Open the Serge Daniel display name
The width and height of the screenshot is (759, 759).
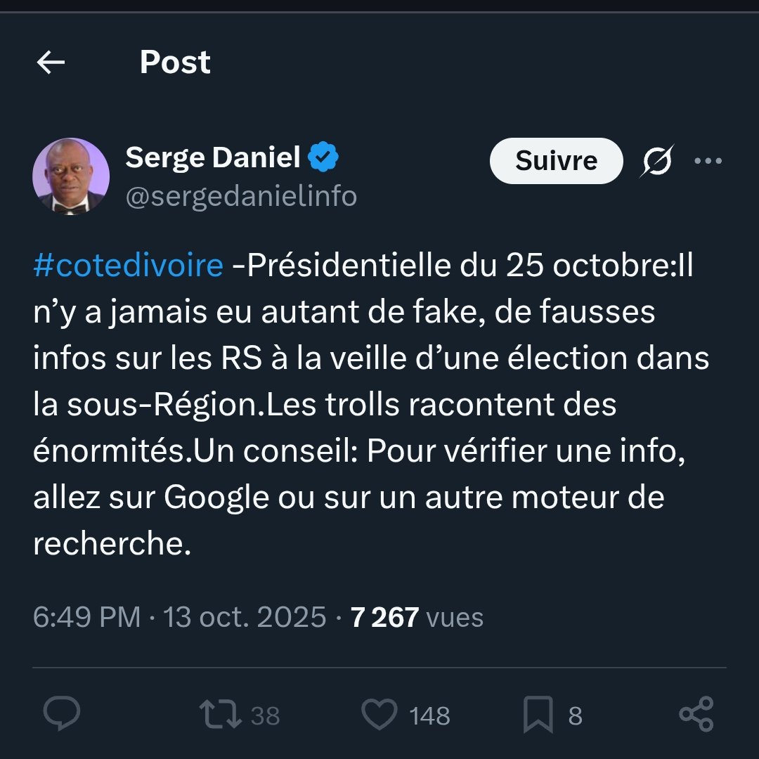(213, 157)
